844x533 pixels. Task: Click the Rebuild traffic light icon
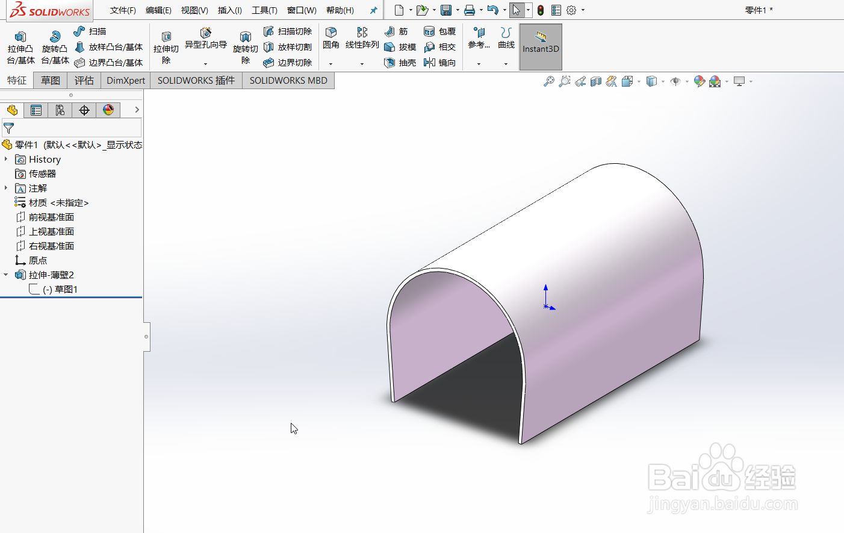541,10
